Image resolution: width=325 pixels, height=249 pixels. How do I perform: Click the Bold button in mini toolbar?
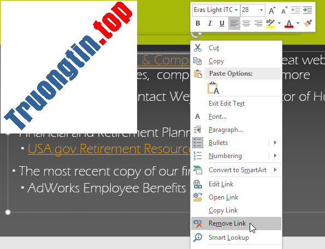pyautogui.click(x=198, y=23)
